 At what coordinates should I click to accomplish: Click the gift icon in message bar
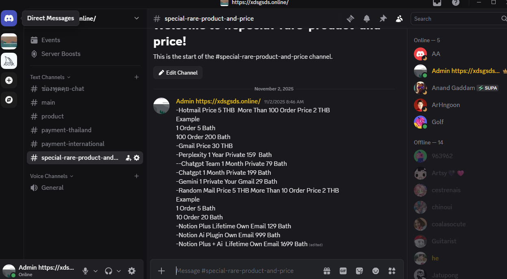coord(326,270)
